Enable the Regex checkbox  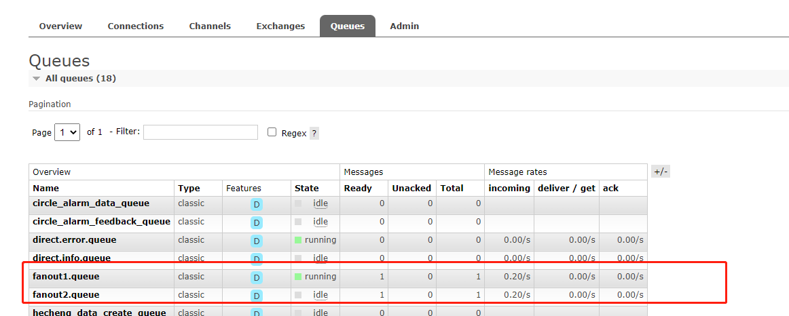(272, 133)
